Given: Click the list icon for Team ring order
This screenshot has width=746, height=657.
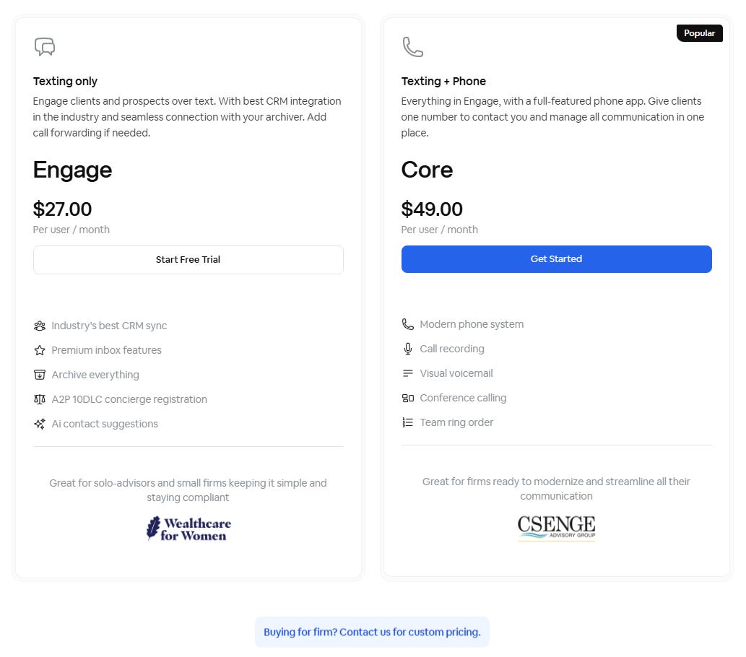Looking at the screenshot, I should [408, 422].
